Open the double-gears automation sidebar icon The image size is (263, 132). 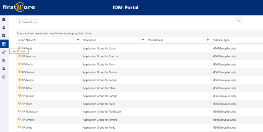(x=4, y=52)
